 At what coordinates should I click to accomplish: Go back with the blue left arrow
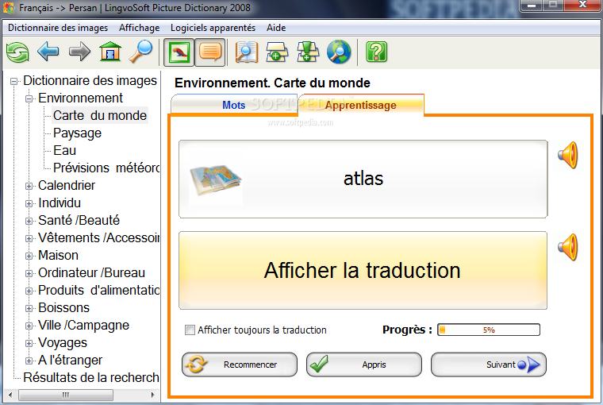click(48, 52)
